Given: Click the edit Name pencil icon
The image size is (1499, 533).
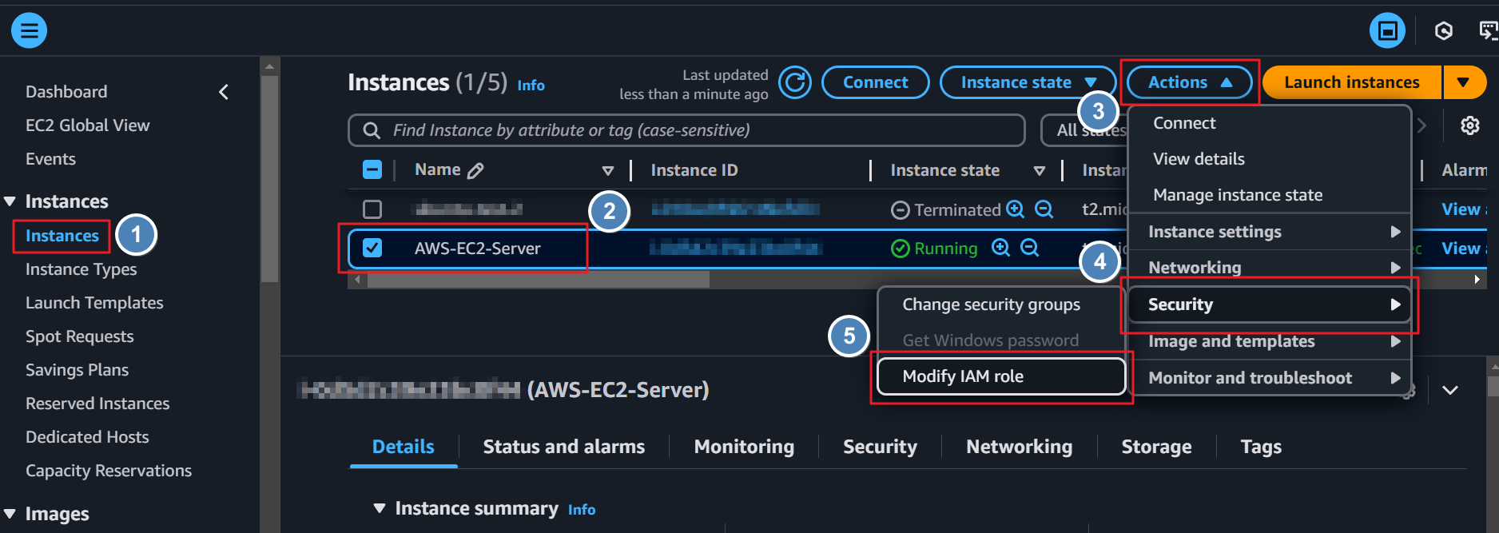Looking at the screenshot, I should [475, 170].
